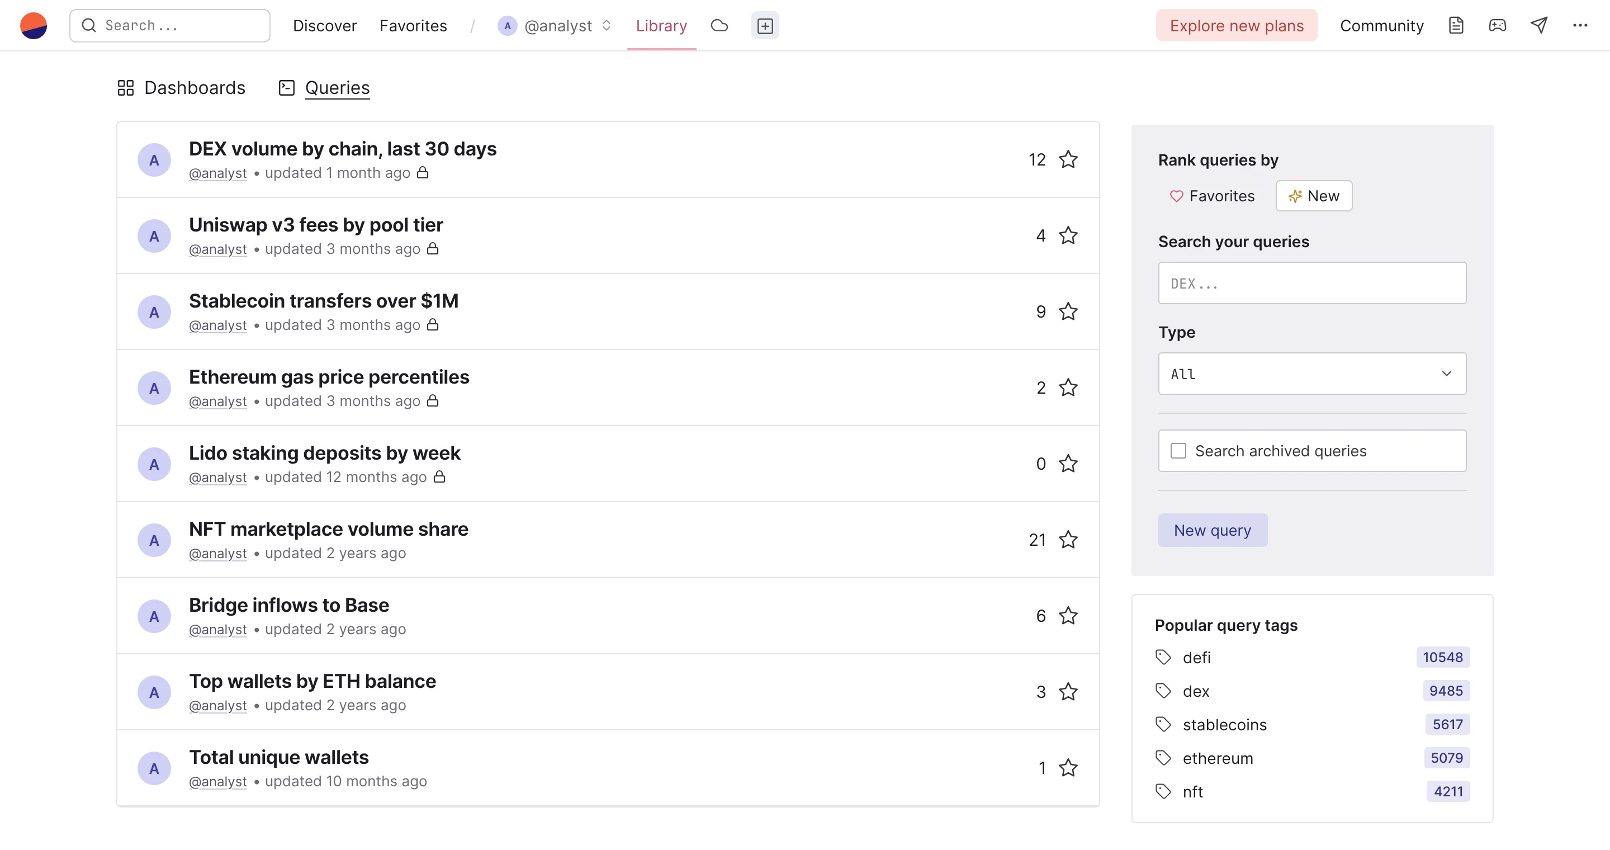This screenshot has width=1610, height=850.
Task: Select the stablecoins tag
Action: point(1224,725)
